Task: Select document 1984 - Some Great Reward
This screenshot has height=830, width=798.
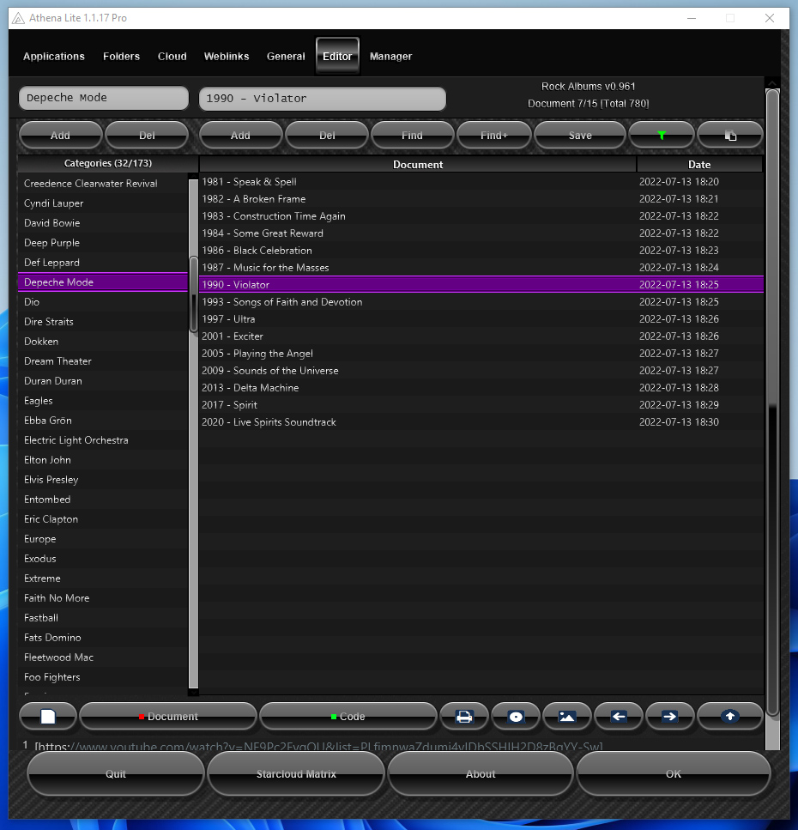Action: (481, 233)
